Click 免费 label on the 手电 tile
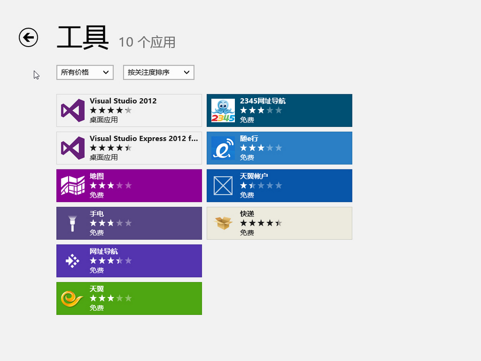 tap(97, 232)
